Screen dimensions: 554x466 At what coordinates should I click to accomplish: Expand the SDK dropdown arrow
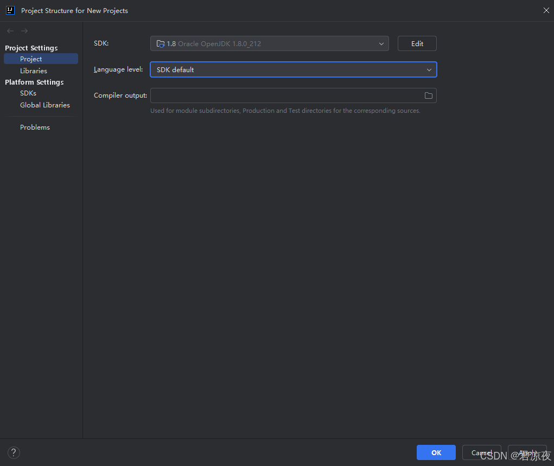coord(381,44)
